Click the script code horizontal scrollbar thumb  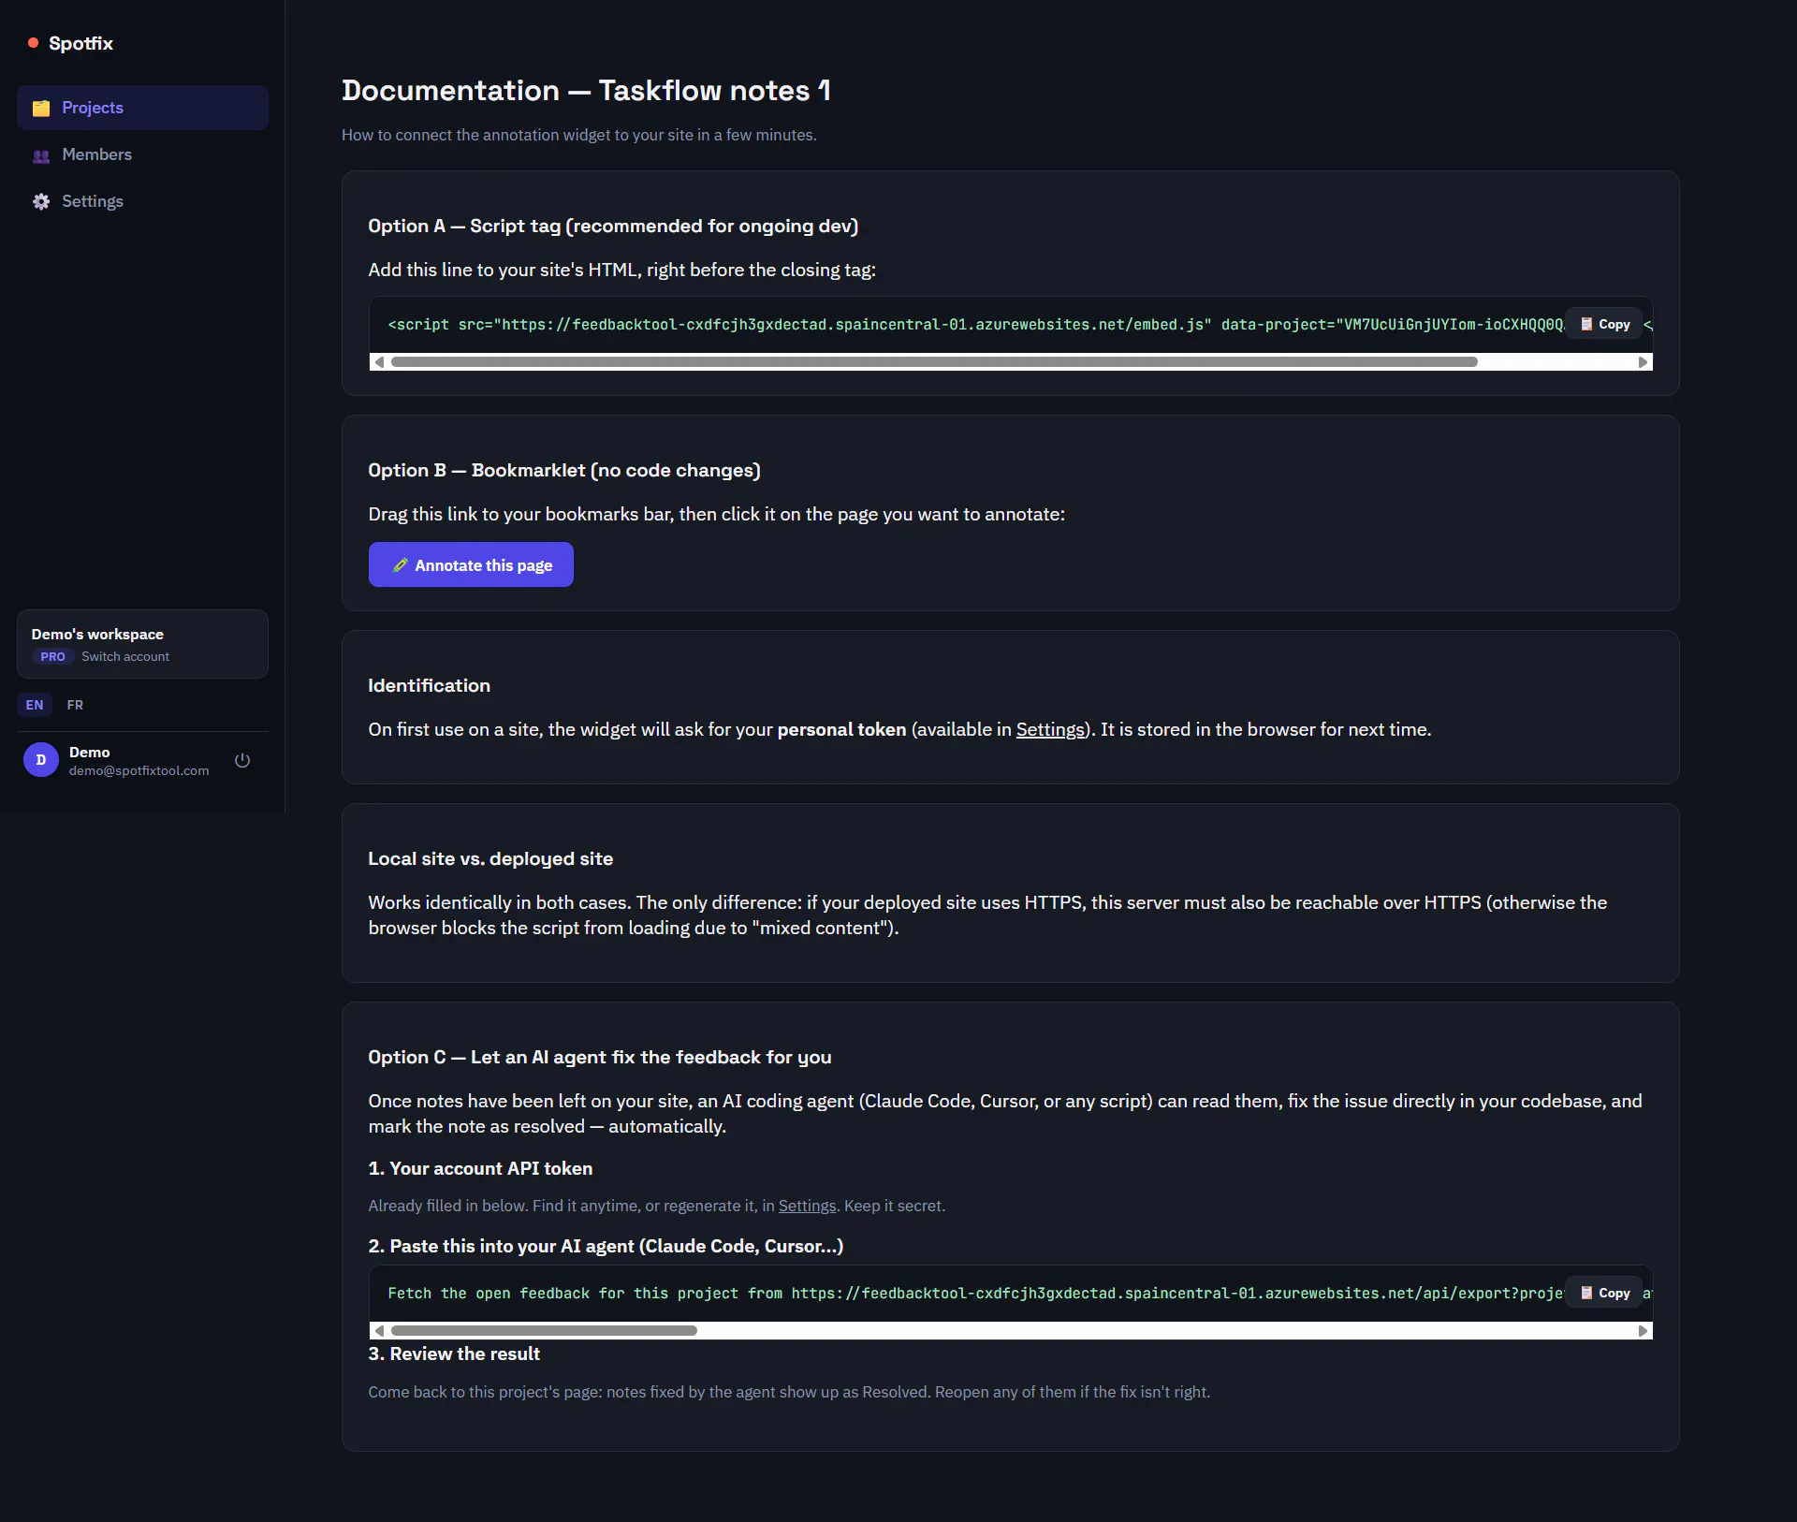(x=934, y=362)
